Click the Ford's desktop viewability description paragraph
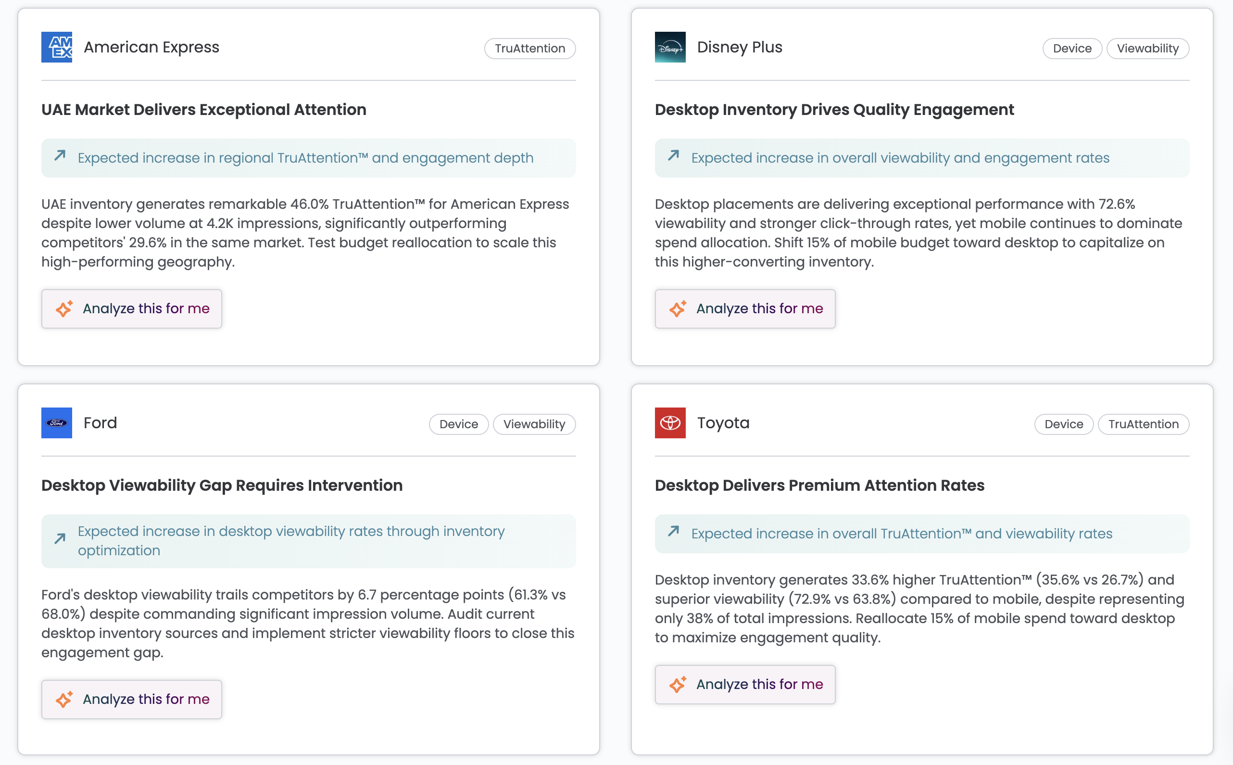Image resolution: width=1233 pixels, height=765 pixels. pos(308,624)
